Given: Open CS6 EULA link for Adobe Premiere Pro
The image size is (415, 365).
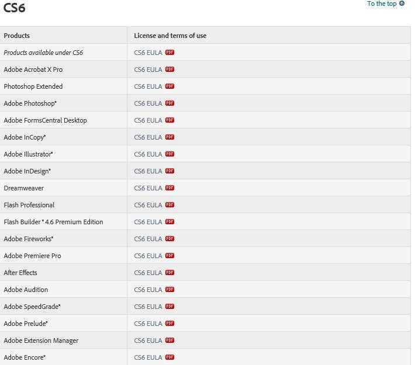Looking at the screenshot, I should click(x=148, y=256).
